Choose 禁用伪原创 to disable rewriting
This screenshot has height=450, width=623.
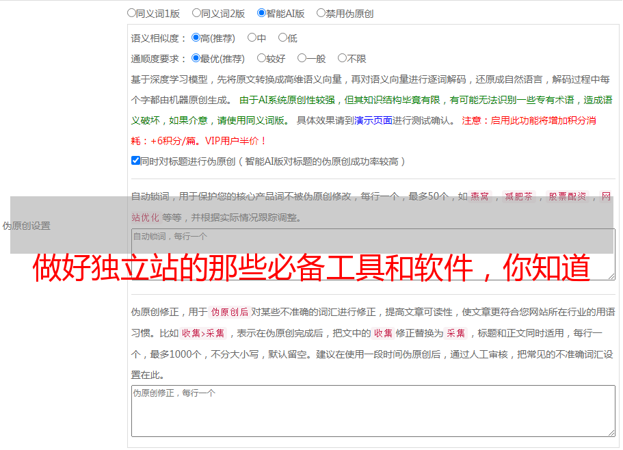[x=321, y=12]
